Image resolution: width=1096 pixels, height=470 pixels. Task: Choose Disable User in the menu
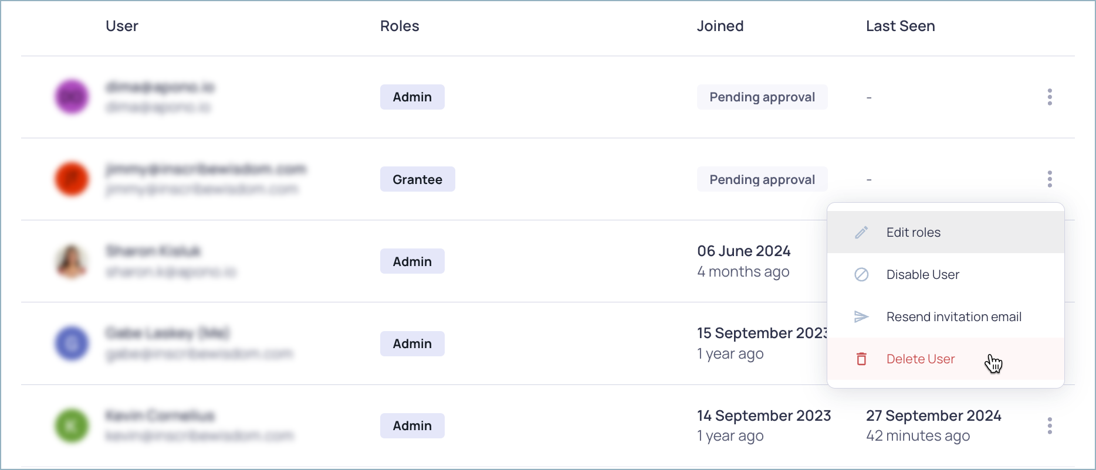(x=922, y=275)
